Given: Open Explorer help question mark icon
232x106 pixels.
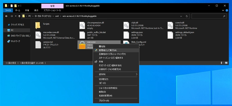Looking at the screenshot, I should coord(227,10).
